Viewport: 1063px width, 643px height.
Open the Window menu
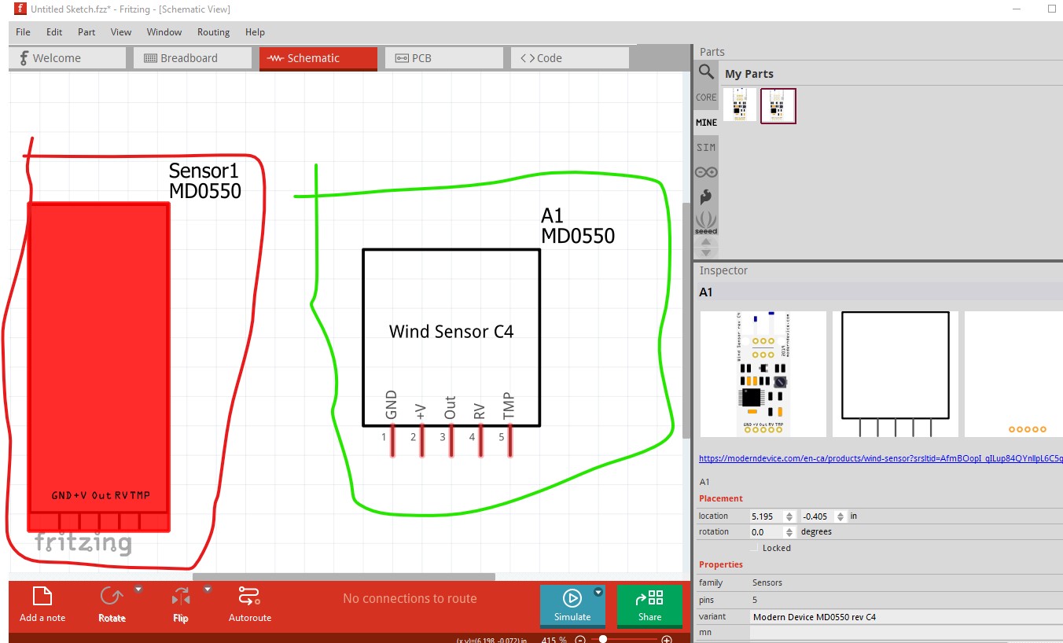pos(164,32)
